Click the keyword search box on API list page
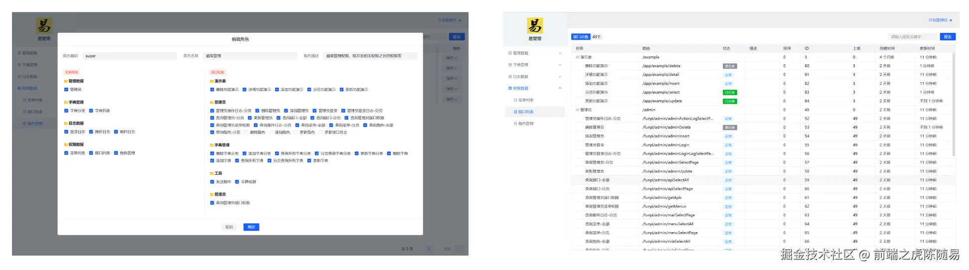The image size is (969, 270). (913, 37)
